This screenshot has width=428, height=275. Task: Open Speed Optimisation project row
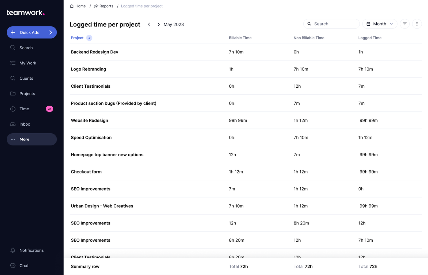[246, 137]
